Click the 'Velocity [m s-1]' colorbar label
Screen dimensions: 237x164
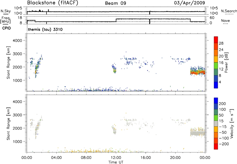[x=231, y=123]
